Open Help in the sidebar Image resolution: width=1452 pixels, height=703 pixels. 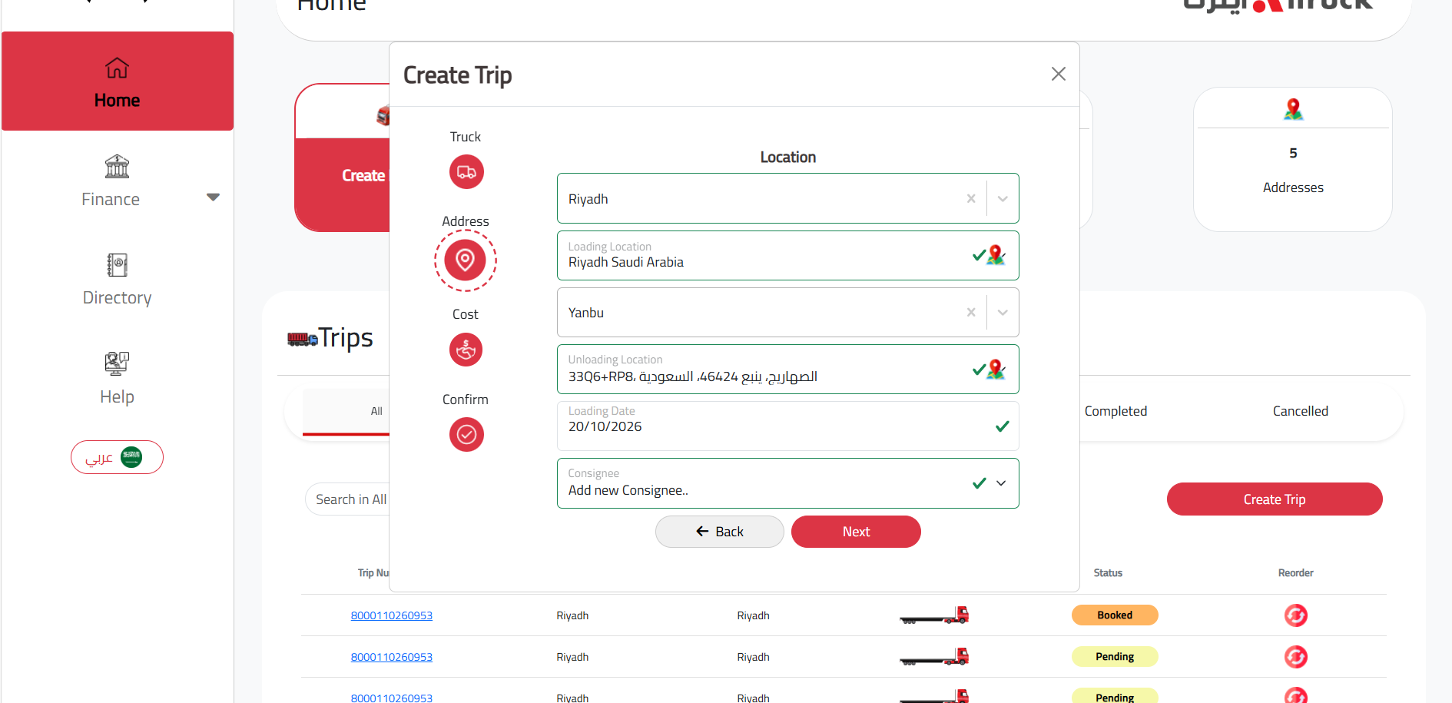(117, 378)
